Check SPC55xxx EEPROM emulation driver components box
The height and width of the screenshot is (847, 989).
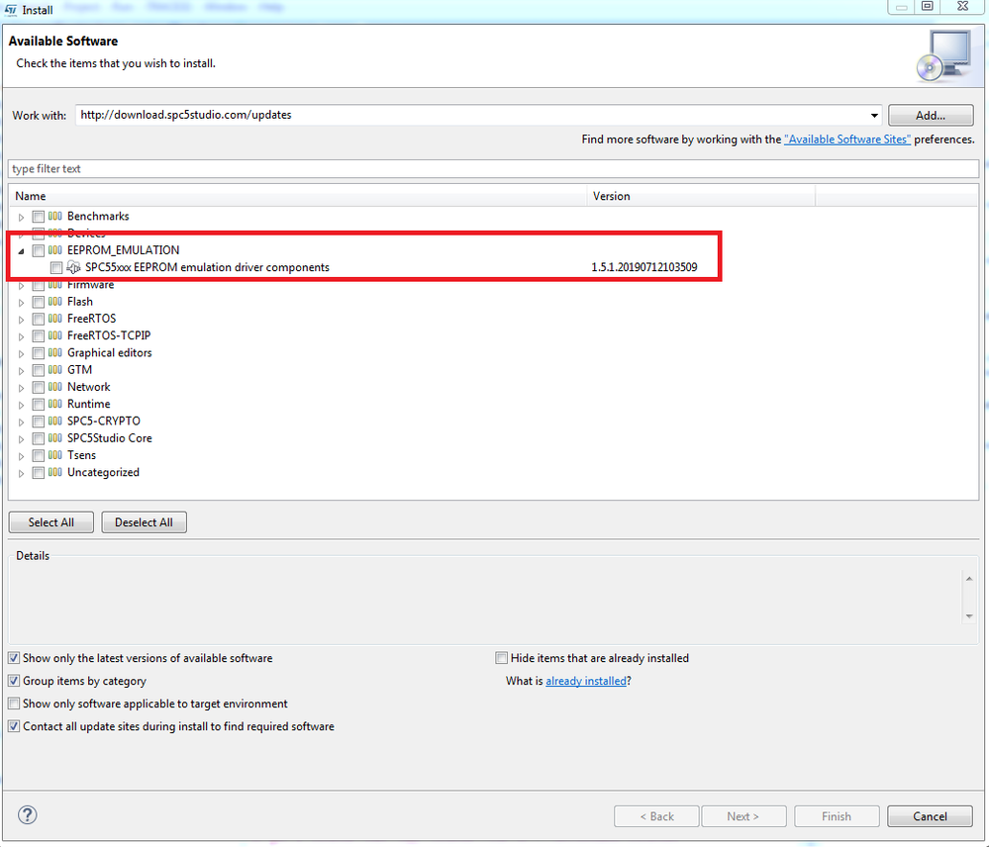pyautogui.click(x=56, y=268)
